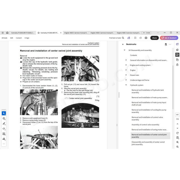
Task: Add a new bookmark icon
Action: 166,44
